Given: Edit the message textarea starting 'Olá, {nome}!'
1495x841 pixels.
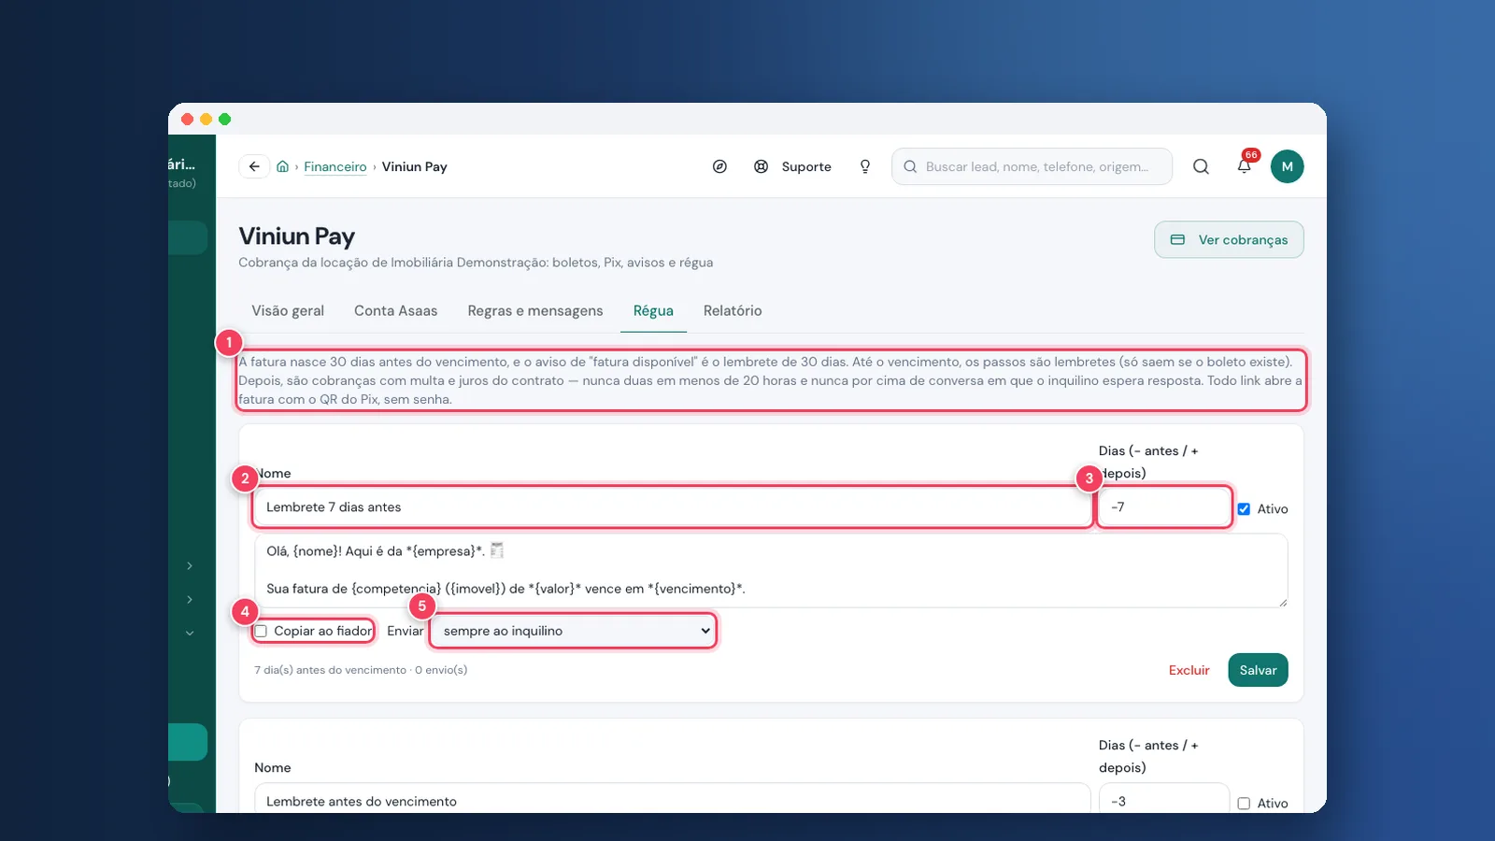Looking at the screenshot, I should coord(771,570).
